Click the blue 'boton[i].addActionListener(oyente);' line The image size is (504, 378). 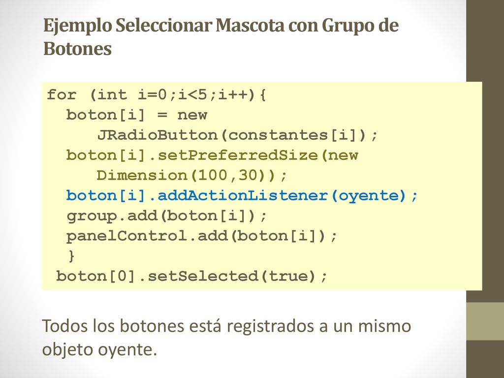click(242, 196)
